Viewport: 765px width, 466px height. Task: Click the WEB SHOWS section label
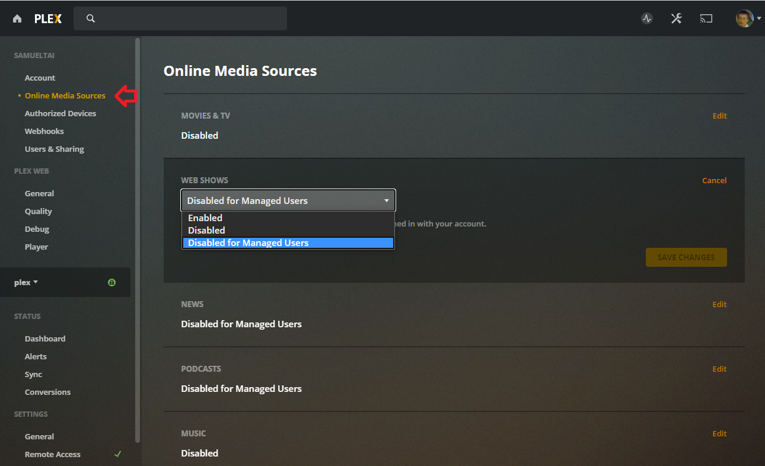(x=205, y=180)
